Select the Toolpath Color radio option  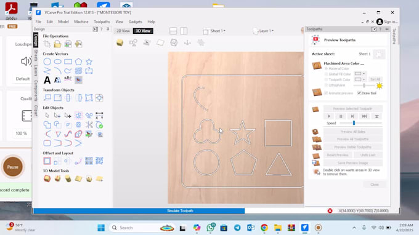click(326, 79)
